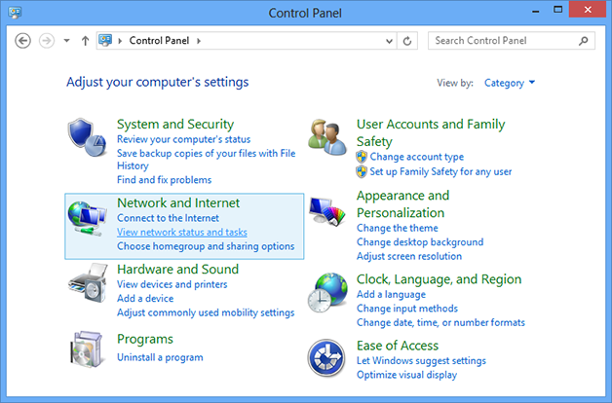
Task: Open the System and Security shield icon
Action: click(x=88, y=138)
